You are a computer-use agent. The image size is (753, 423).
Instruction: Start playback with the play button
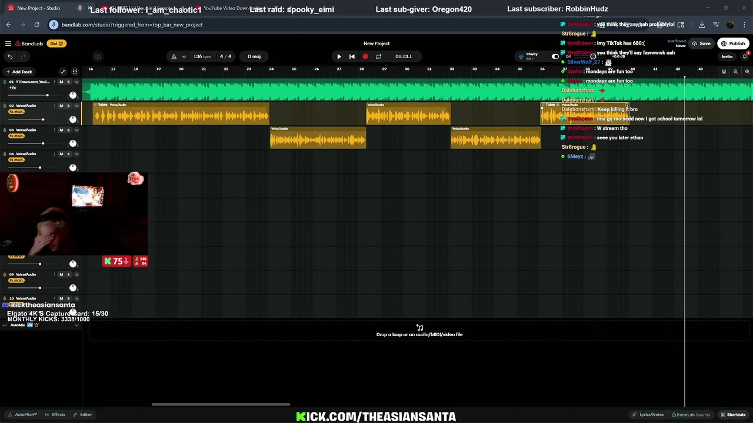(339, 56)
